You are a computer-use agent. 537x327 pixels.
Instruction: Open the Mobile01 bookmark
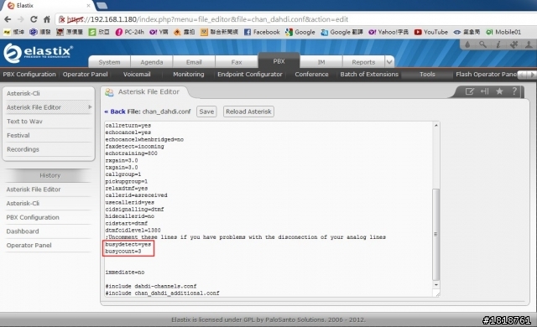503,32
